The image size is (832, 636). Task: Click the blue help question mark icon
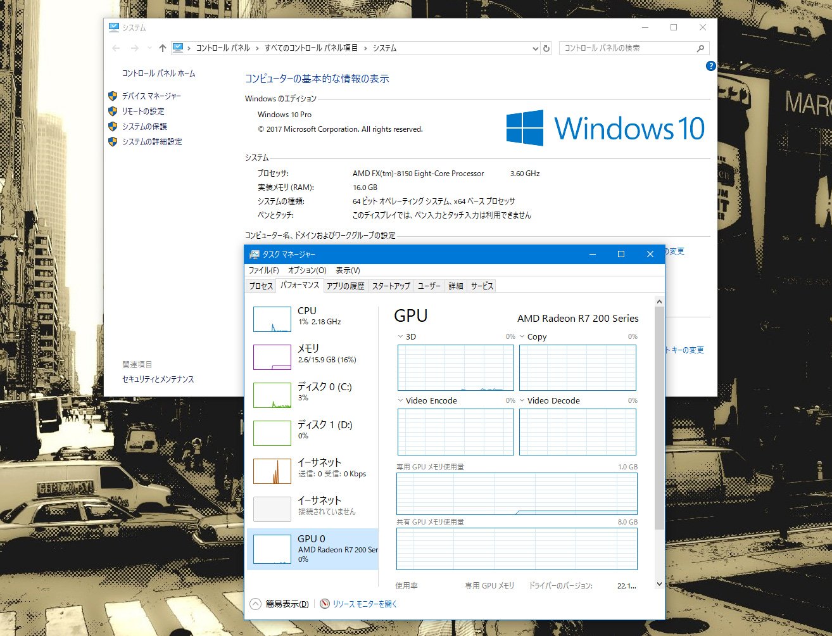710,66
